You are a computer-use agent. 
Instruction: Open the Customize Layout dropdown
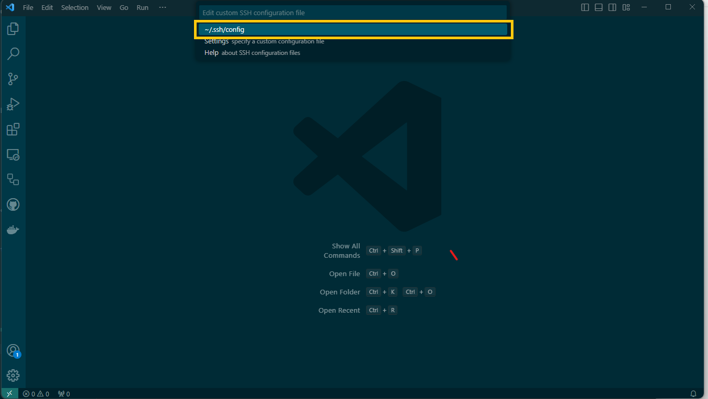coord(626,7)
